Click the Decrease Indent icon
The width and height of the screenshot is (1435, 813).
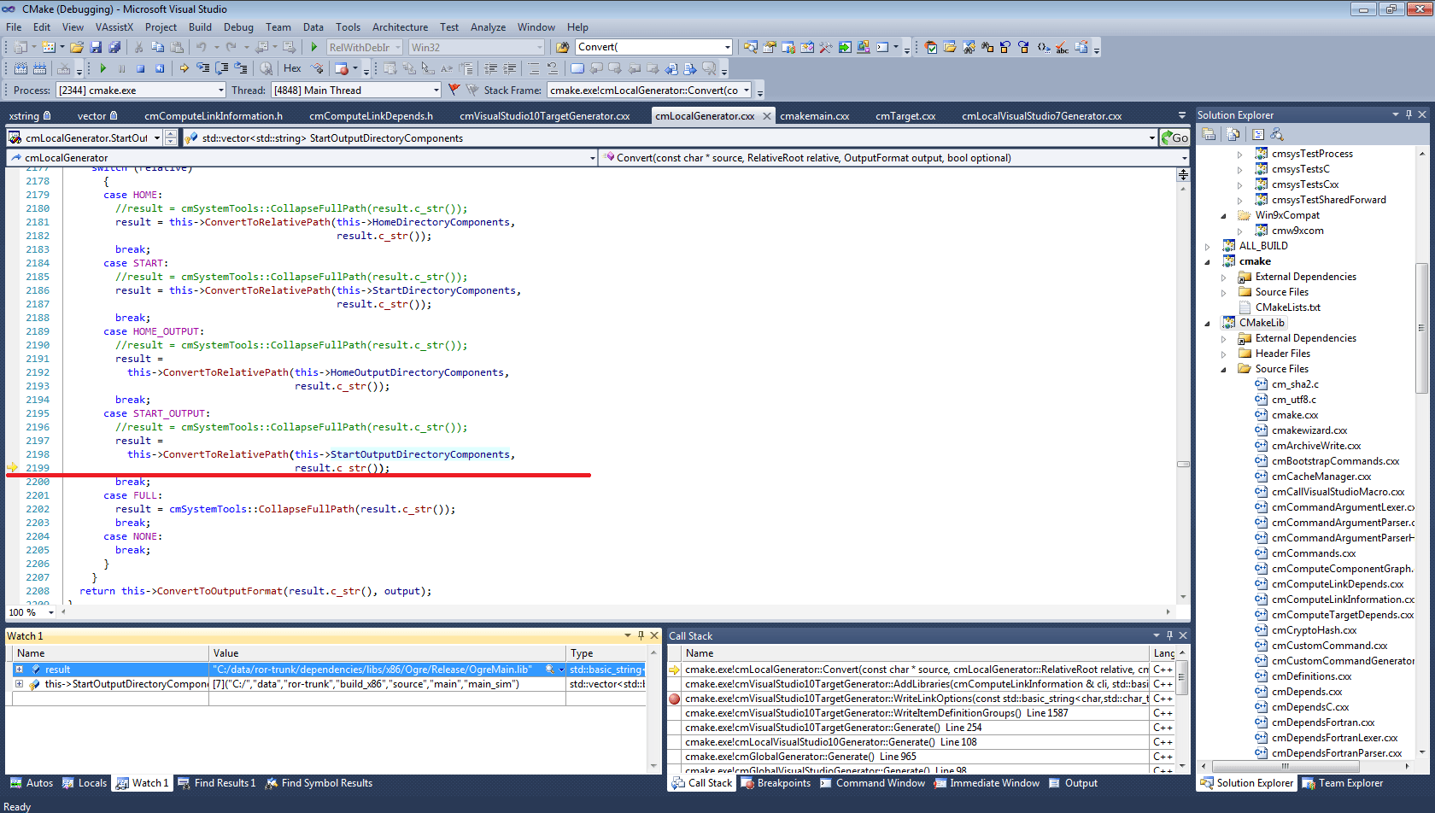(x=490, y=68)
